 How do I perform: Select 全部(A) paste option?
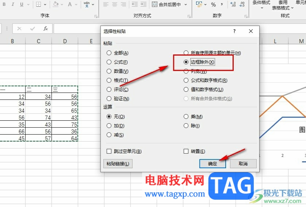click(x=118, y=53)
